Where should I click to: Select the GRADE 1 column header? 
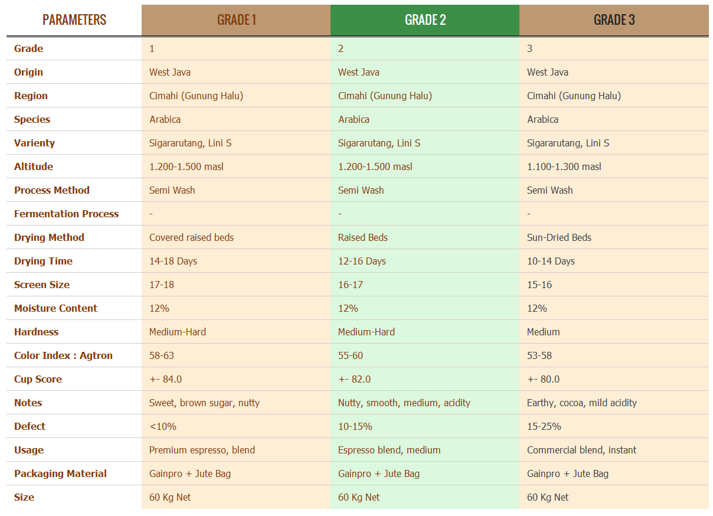(236, 20)
